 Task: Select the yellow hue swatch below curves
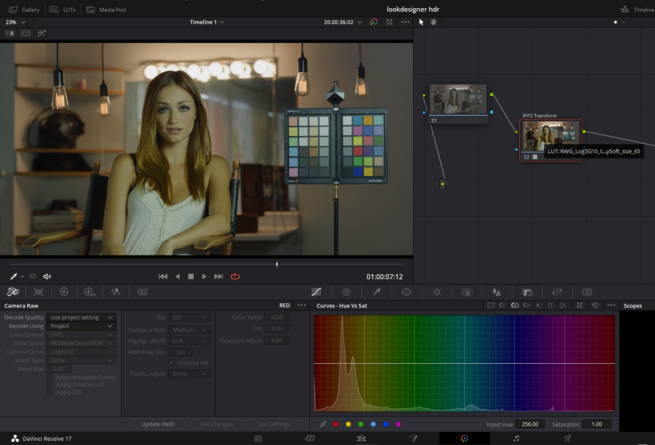[349, 424]
